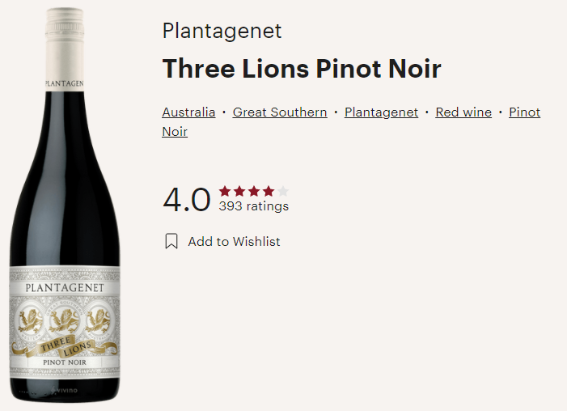Click the Add to Wishlist text

click(x=234, y=241)
